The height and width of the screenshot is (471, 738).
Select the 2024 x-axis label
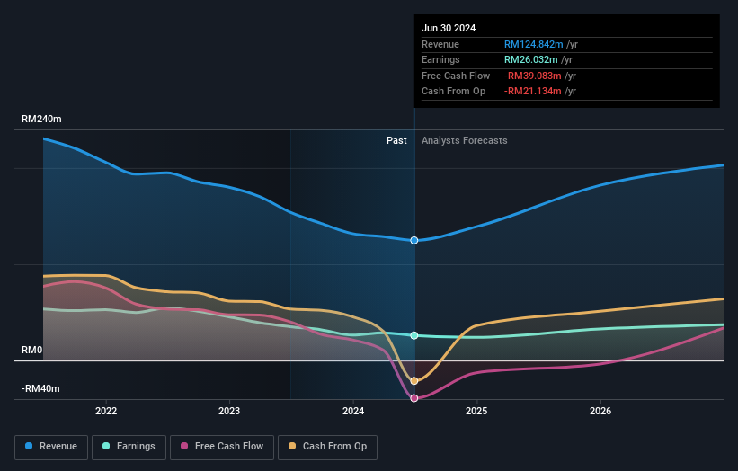click(353, 411)
